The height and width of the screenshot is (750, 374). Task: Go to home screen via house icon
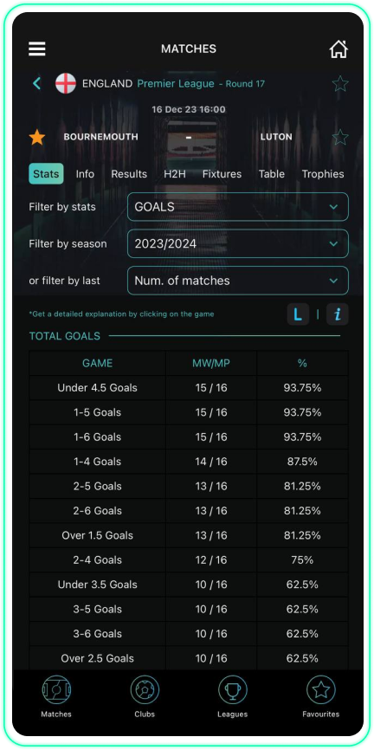(x=339, y=48)
